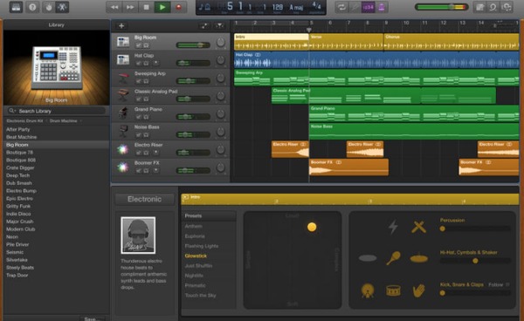Open the scissors Editors button
Image resolution: width=524 pixels, height=321 pixels.
coord(63,7)
